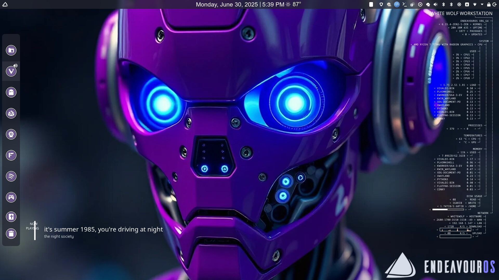Launch the ghost terminal dock icon
This screenshot has height=280, width=499.
11,92
